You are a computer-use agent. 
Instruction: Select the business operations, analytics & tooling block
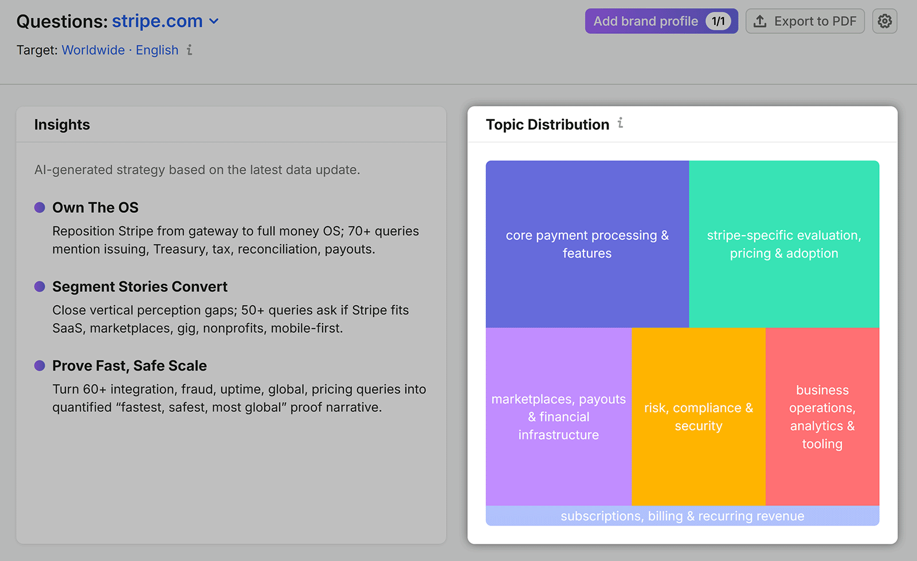(x=822, y=417)
